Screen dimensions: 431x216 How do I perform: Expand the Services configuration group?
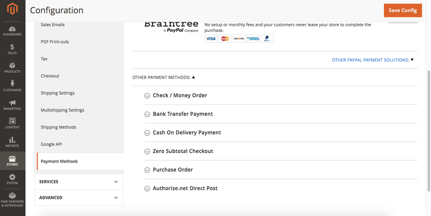coord(79,182)
